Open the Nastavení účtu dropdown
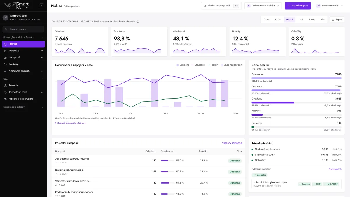This screenshot has height=197, width=350. coord(330,6)
